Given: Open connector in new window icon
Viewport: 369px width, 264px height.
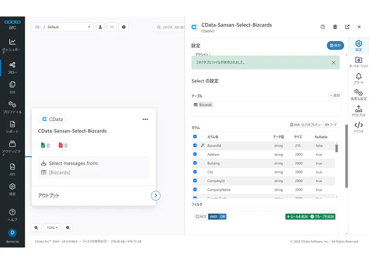Looking at the screenshot, I should click(347, 27).
